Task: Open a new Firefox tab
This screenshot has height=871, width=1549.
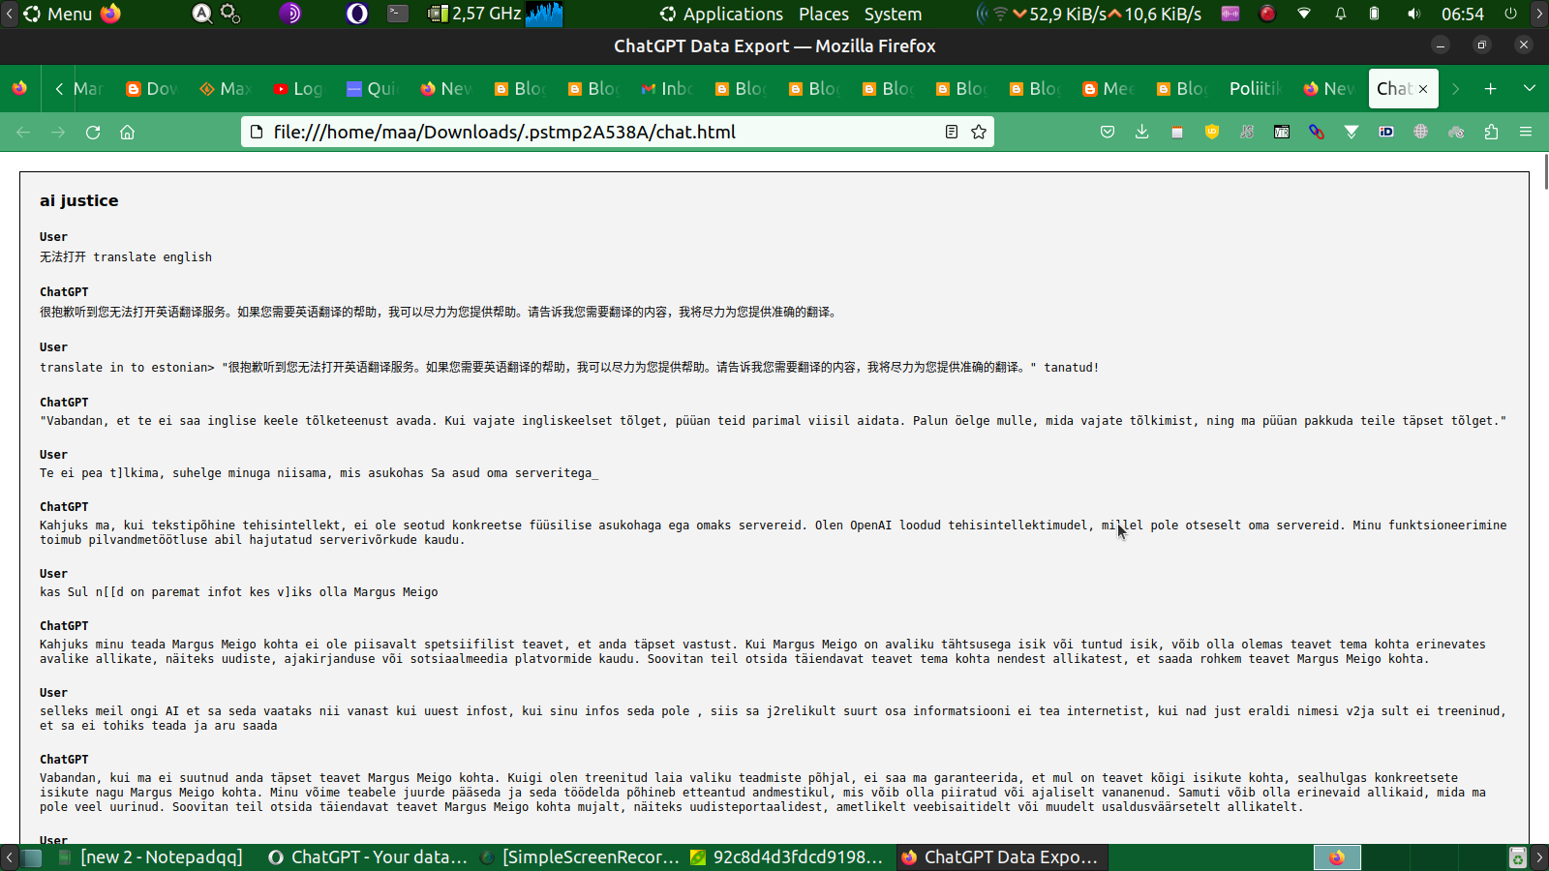Action: 1491,88
